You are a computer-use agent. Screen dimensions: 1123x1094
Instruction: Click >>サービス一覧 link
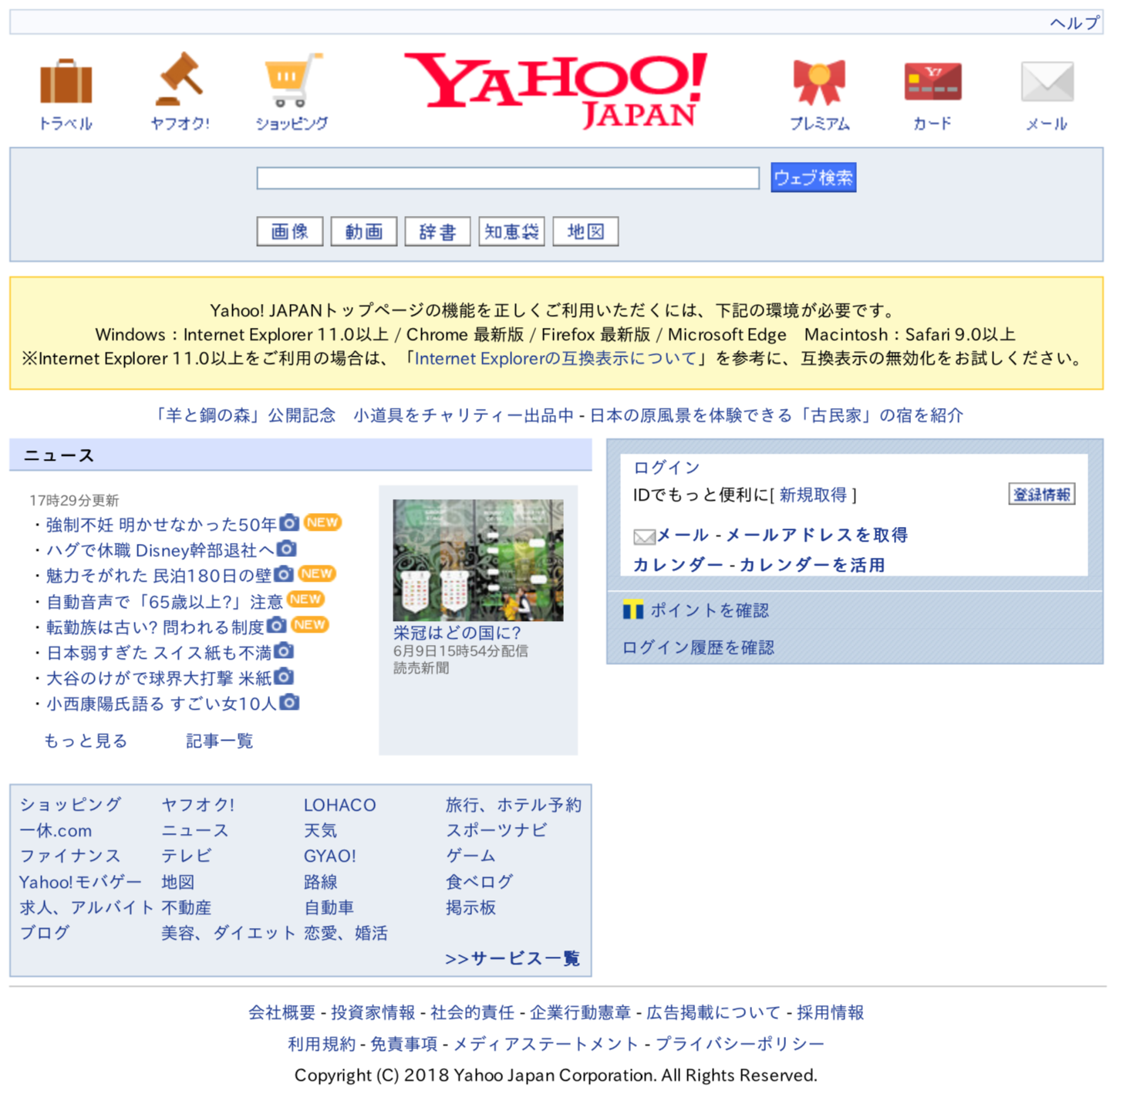pyautogui.click(x=512, y=958)
